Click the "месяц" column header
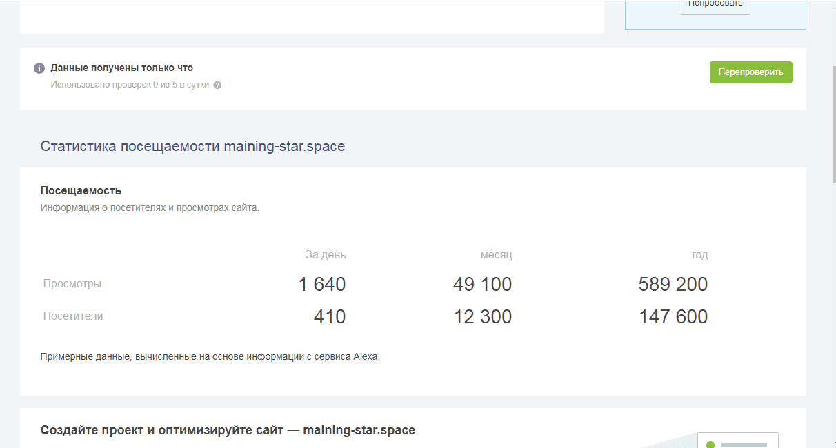Screen dimensions: 836x448 tap(496, 255)
